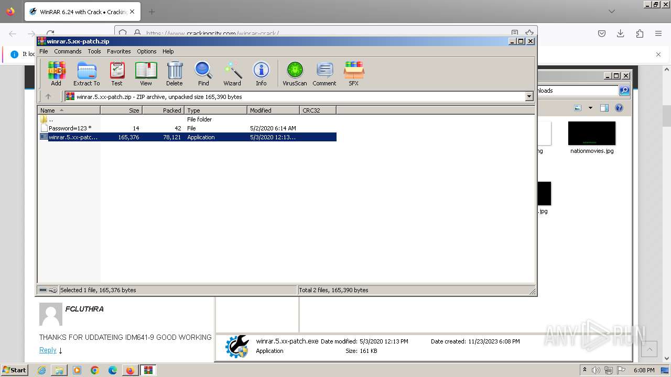Sort by the Size column header
The height and width of the screenshot is (377, 671).
coord(121,110)
